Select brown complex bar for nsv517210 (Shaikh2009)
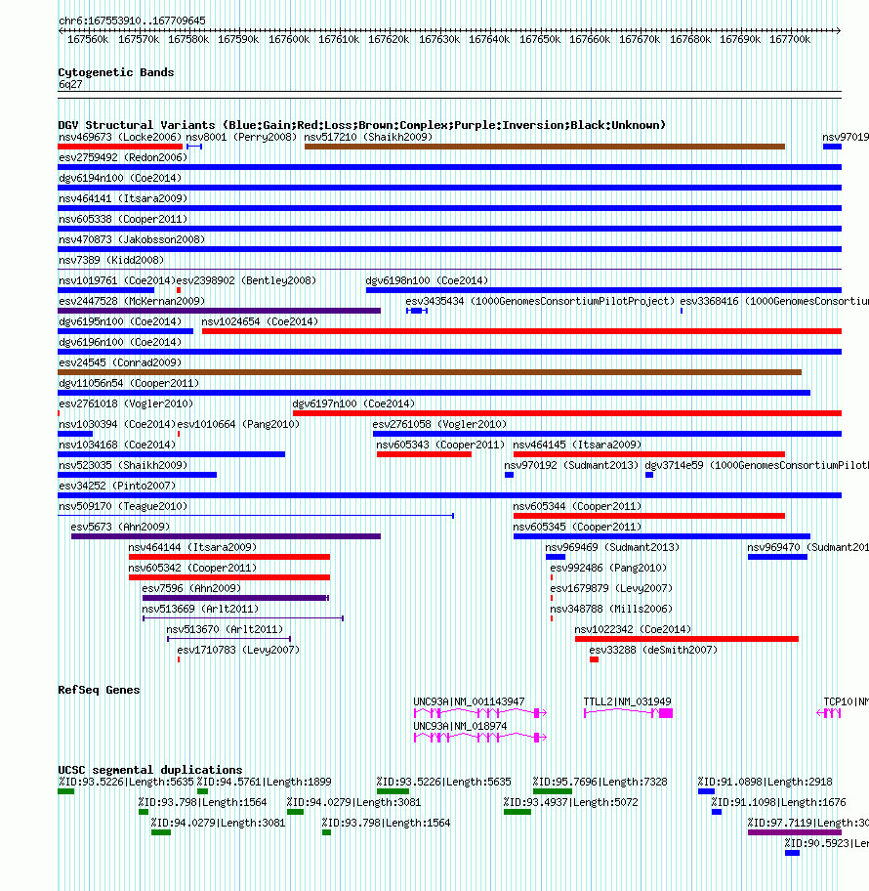This screenshot has height=891, width=869. click(545, 147)
